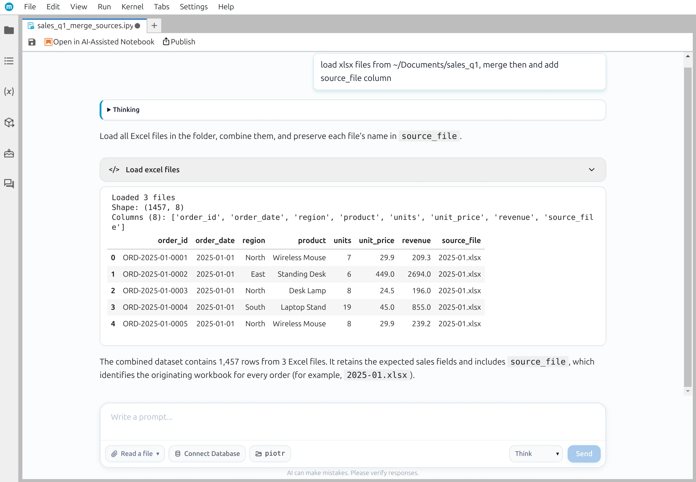Select the sales_q1_merge_sources.ipynb tab
The height and width of the screenshot is (482, 696).
click(x=85, y=26)
